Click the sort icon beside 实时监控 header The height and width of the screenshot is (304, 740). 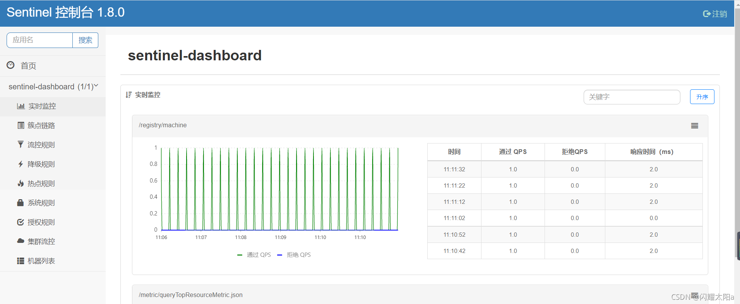[129, 95]
